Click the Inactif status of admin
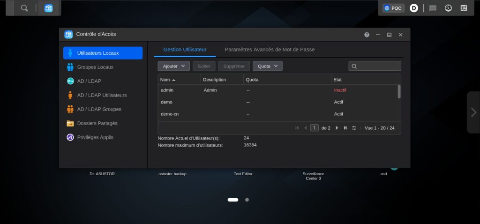Viewport: 480px width, 224px height. (340, 90)
